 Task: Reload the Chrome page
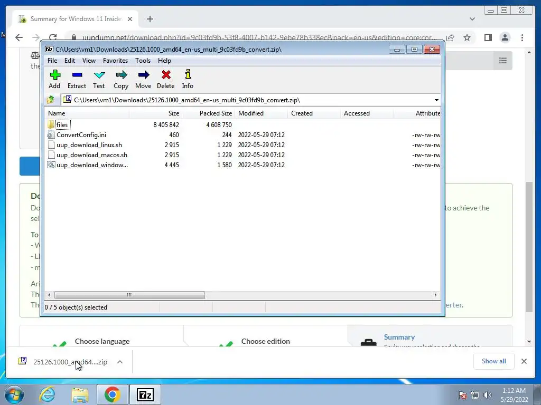tap(53, 37)
